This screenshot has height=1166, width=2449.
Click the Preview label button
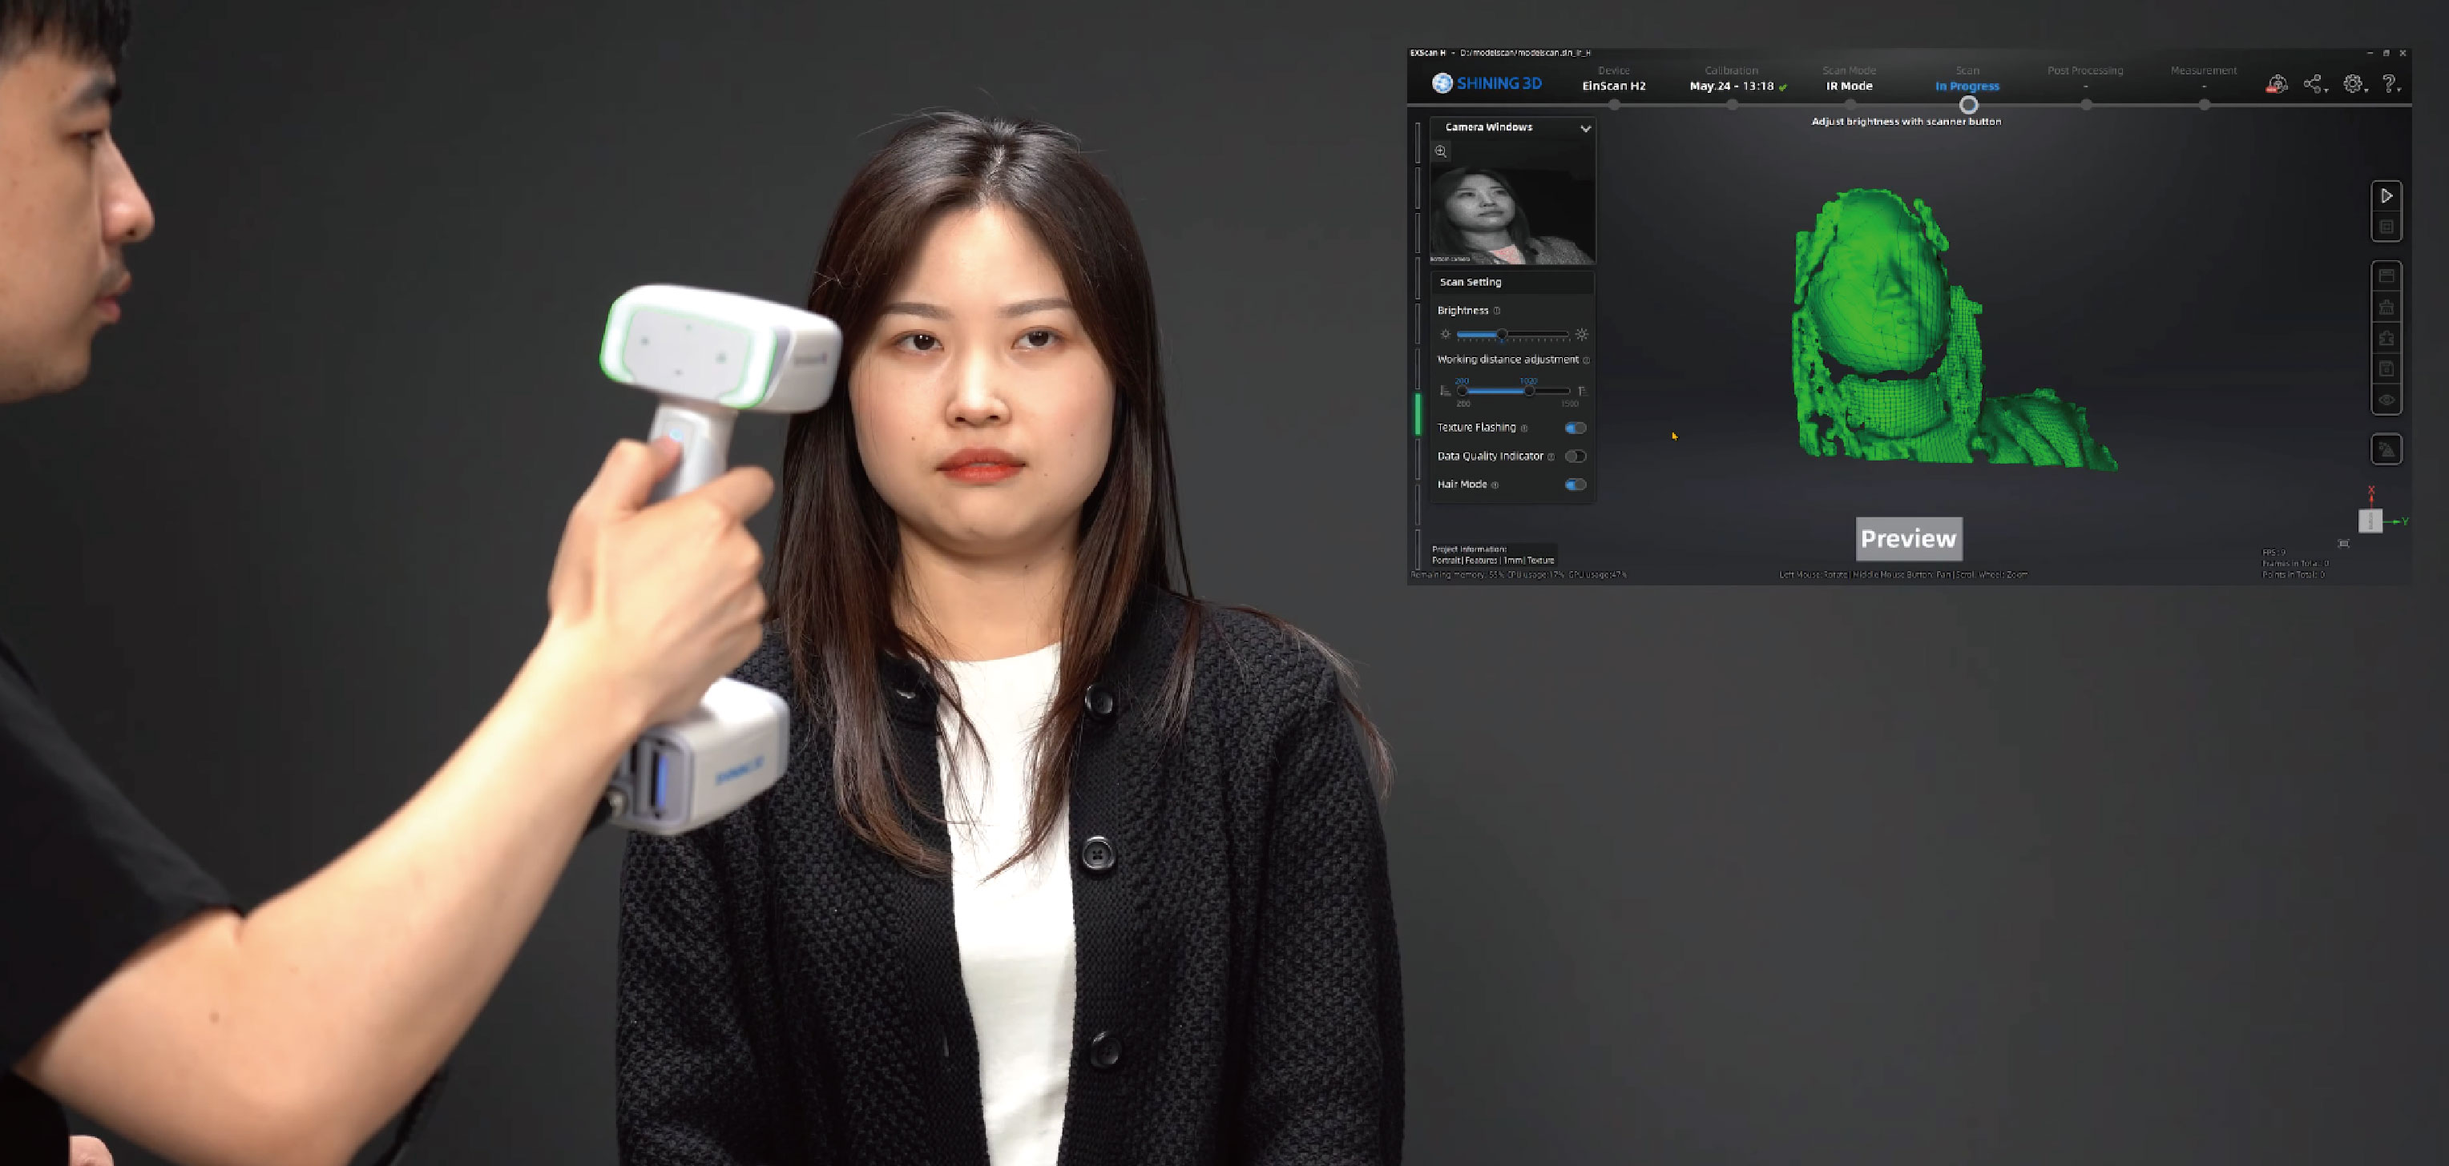[1908, 539]
